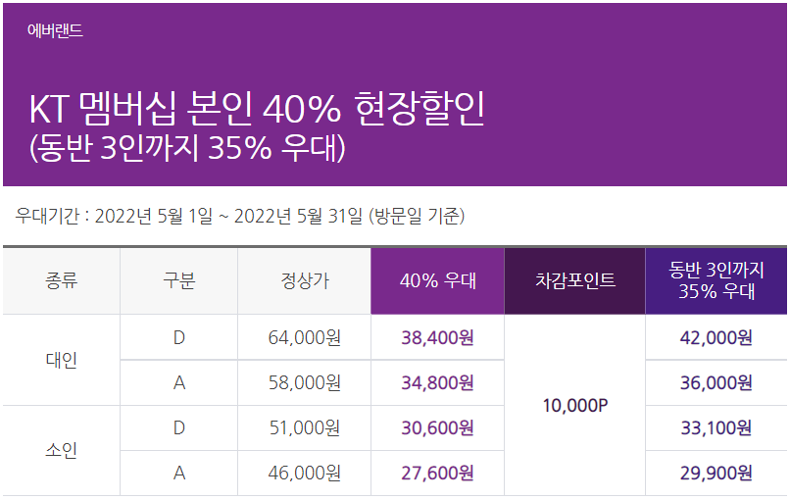Image resolution: width=790 pixels, height=500 pixels.
Task: Click the 51,000원 regular price cell
Action: [x=304, y=427]
